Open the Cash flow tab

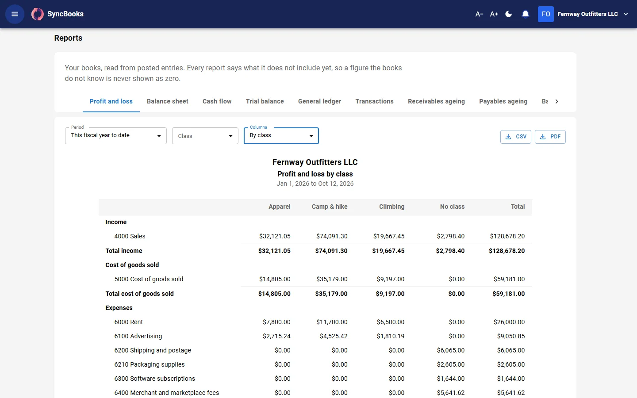tap(217, 101)
